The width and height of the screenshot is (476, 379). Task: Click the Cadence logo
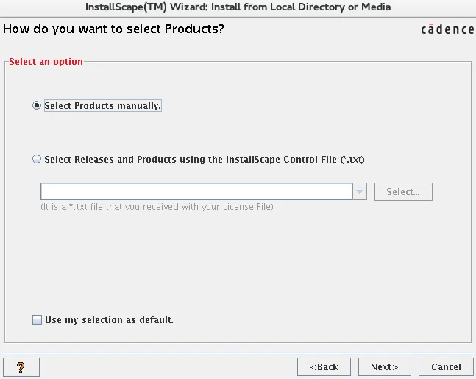(447, 29)
